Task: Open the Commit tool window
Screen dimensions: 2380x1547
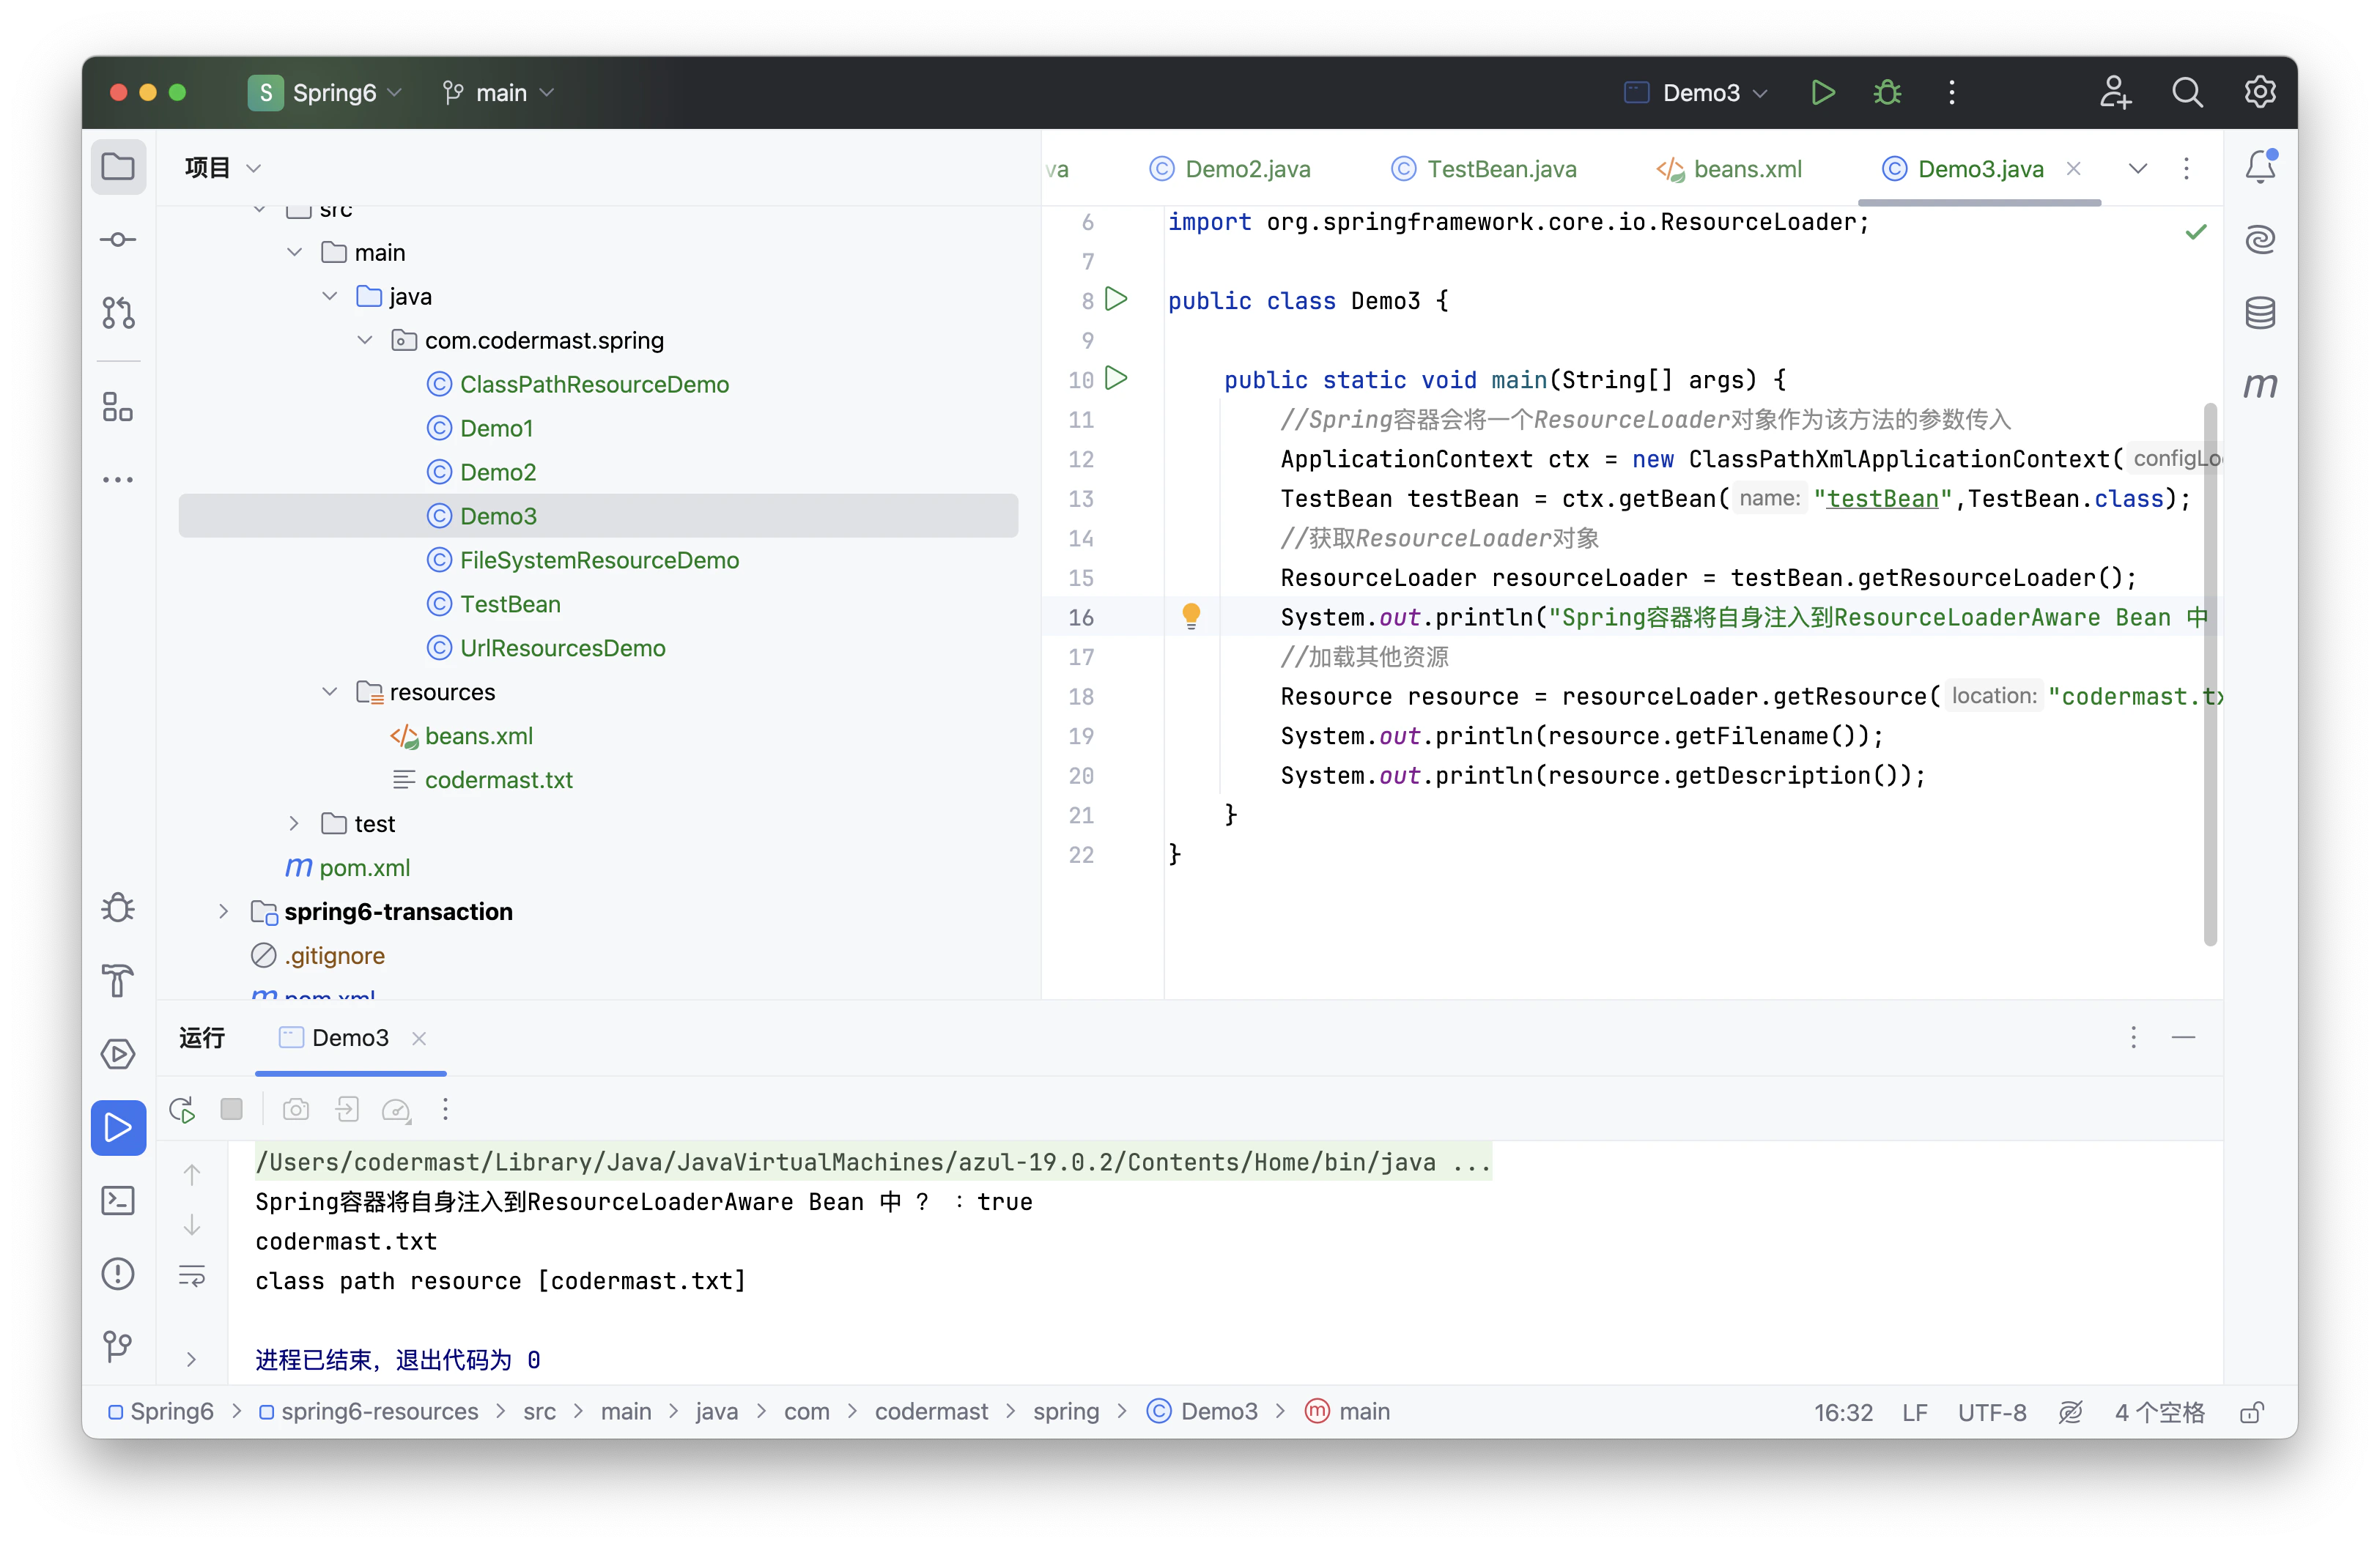Action: (x=118, y=240)
